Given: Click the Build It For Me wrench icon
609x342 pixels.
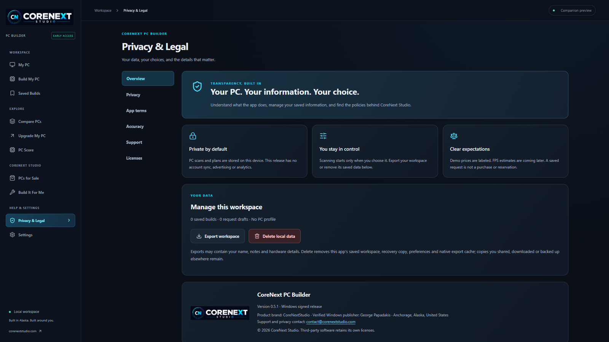Looking at the screenshot, I should click(x=12, y=192).
